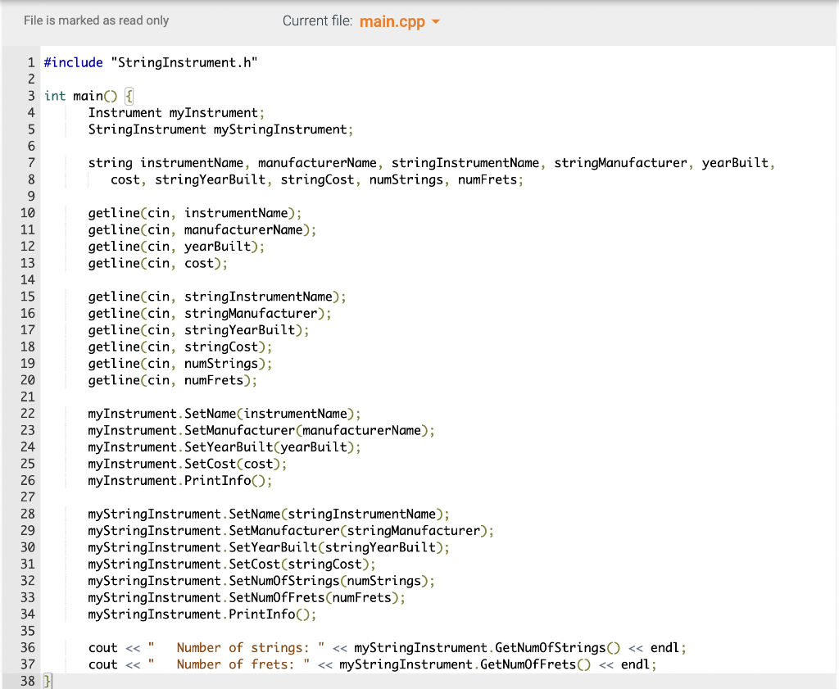Screen dimensions: 839x689
Task: Select line number 10 in the gutter
Action: tap(25, 212)
